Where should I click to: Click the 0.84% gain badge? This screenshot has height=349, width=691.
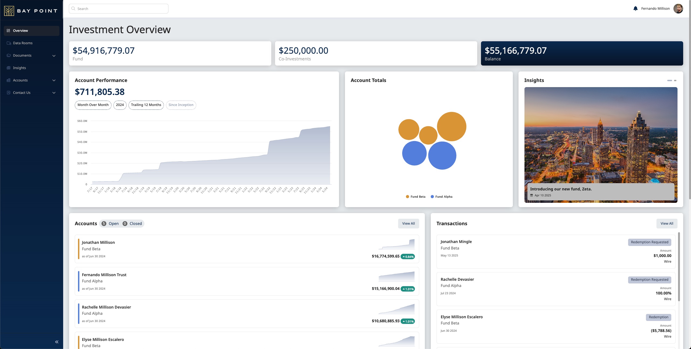point(408,257)
